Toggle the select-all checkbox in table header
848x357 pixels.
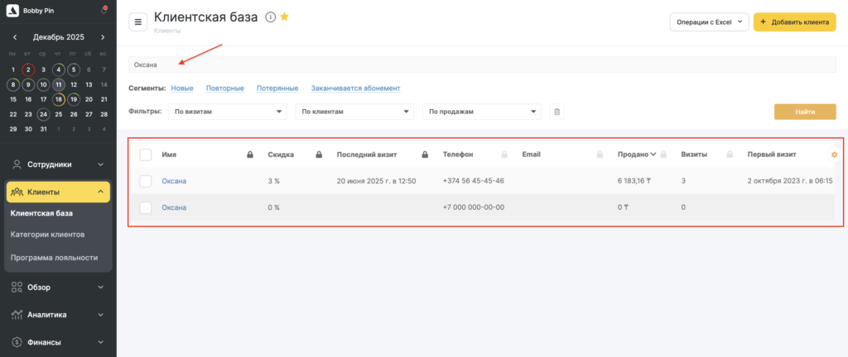pos(146,155)
